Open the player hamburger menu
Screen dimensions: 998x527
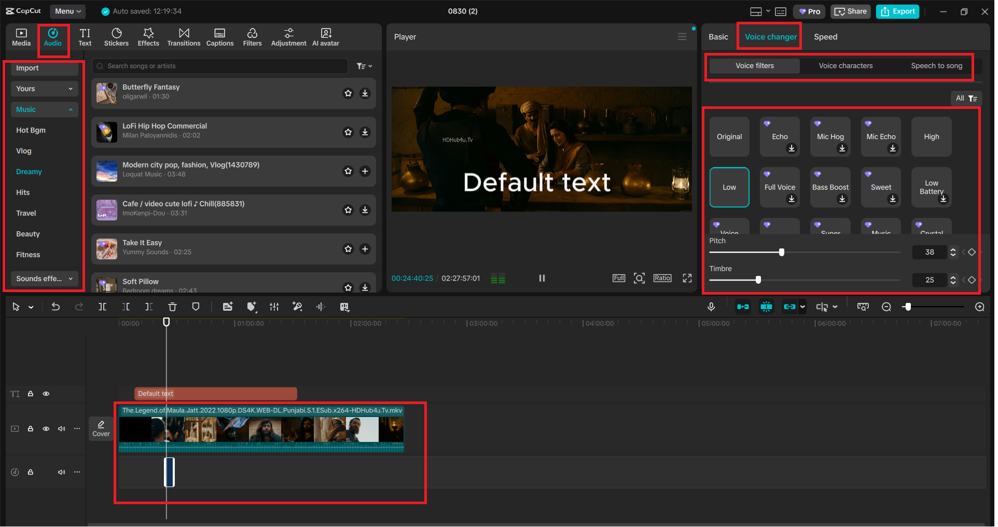pyautogui.click(x=682, y=37)
